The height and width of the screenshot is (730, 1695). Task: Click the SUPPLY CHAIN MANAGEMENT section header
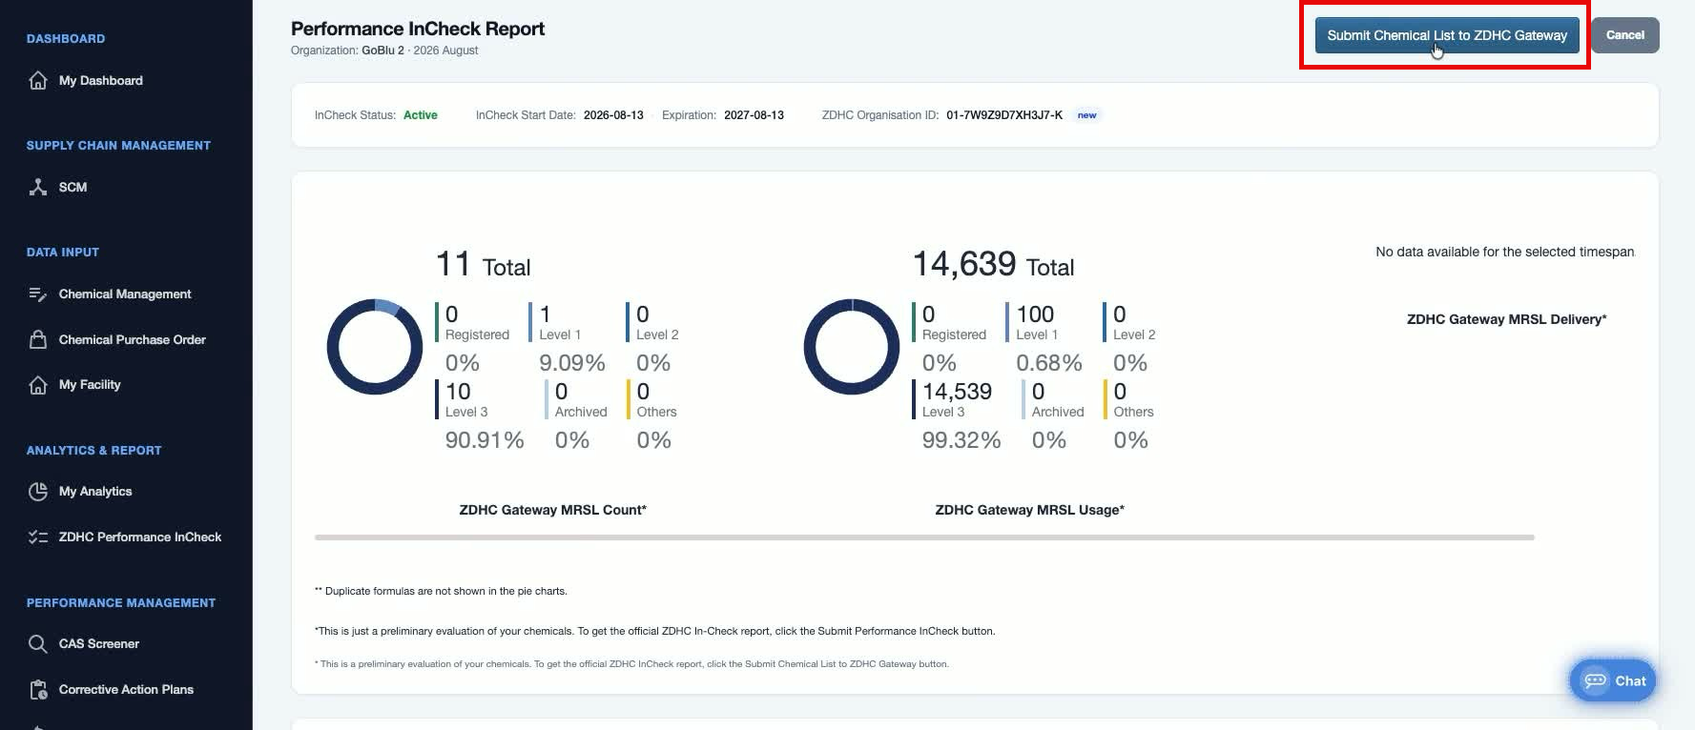coord(118,146)
